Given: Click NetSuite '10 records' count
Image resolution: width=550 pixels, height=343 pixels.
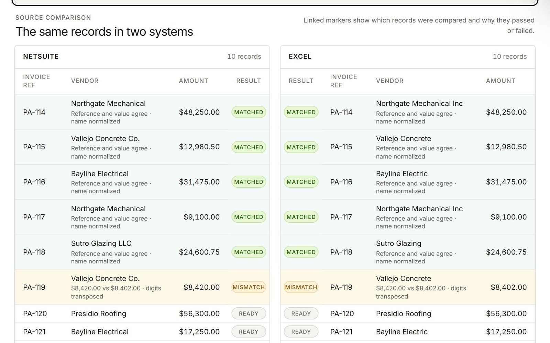Looking at the screenshot, I should [x=244, y=57].
